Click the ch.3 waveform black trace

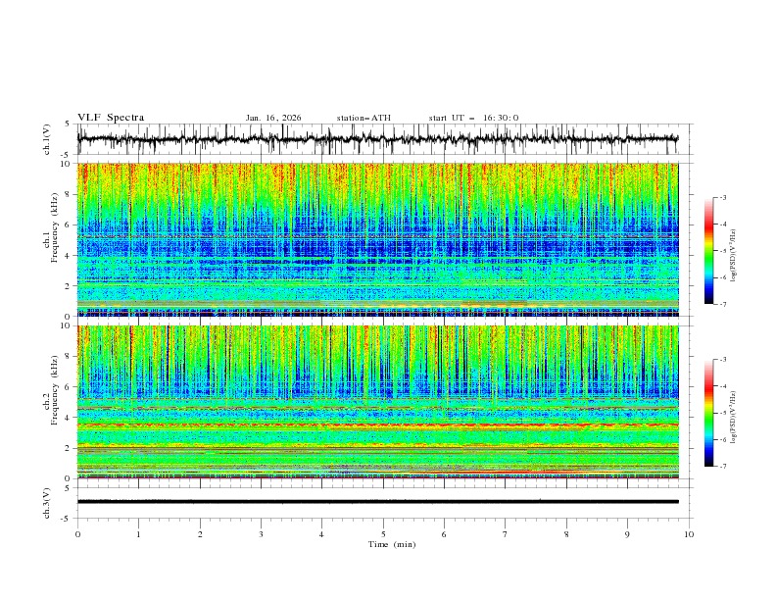[x=378, y=502]
